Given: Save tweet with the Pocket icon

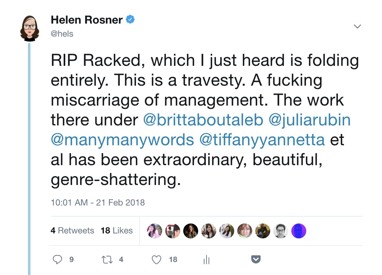Looking at the screenshot, I should [x=256, y=260].
